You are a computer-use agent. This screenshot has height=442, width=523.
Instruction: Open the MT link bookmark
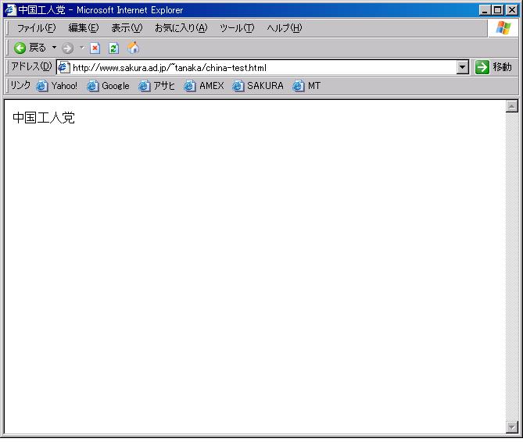click(x=307, y=86)
